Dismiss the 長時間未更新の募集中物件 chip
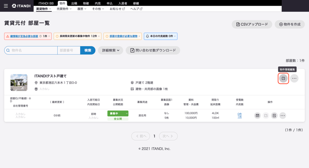The height and width of the screenshot is (168, 309). pos(99,36)
